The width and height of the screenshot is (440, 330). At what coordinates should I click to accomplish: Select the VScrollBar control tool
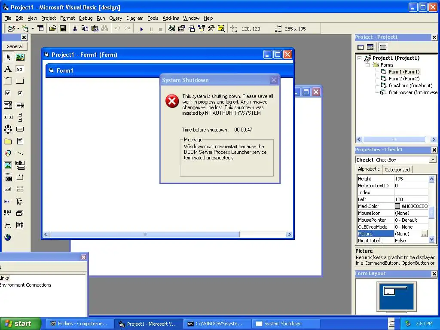click(x=20, y=117)
